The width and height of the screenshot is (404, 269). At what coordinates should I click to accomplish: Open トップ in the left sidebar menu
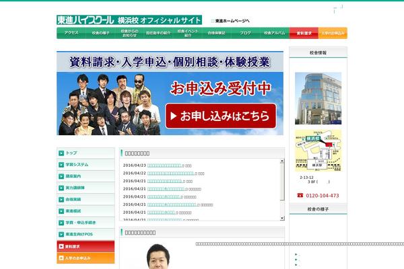pos(86,153)
